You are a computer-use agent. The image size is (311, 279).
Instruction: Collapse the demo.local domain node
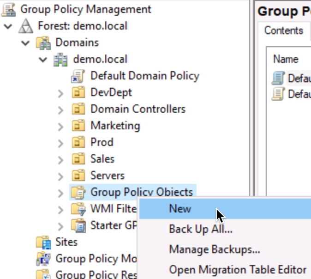click(x=43, y=60)
